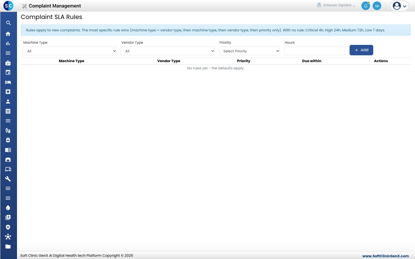Open the notifications bell

(366, 6)
